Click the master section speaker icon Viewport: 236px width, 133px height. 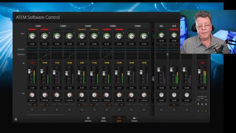pyautogui.click(x=198, y=111)
